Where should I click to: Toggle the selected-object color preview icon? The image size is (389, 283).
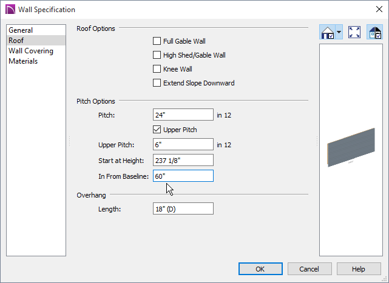point(374,32)
